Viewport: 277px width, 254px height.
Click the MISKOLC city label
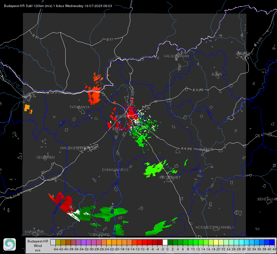coord(246,53)
